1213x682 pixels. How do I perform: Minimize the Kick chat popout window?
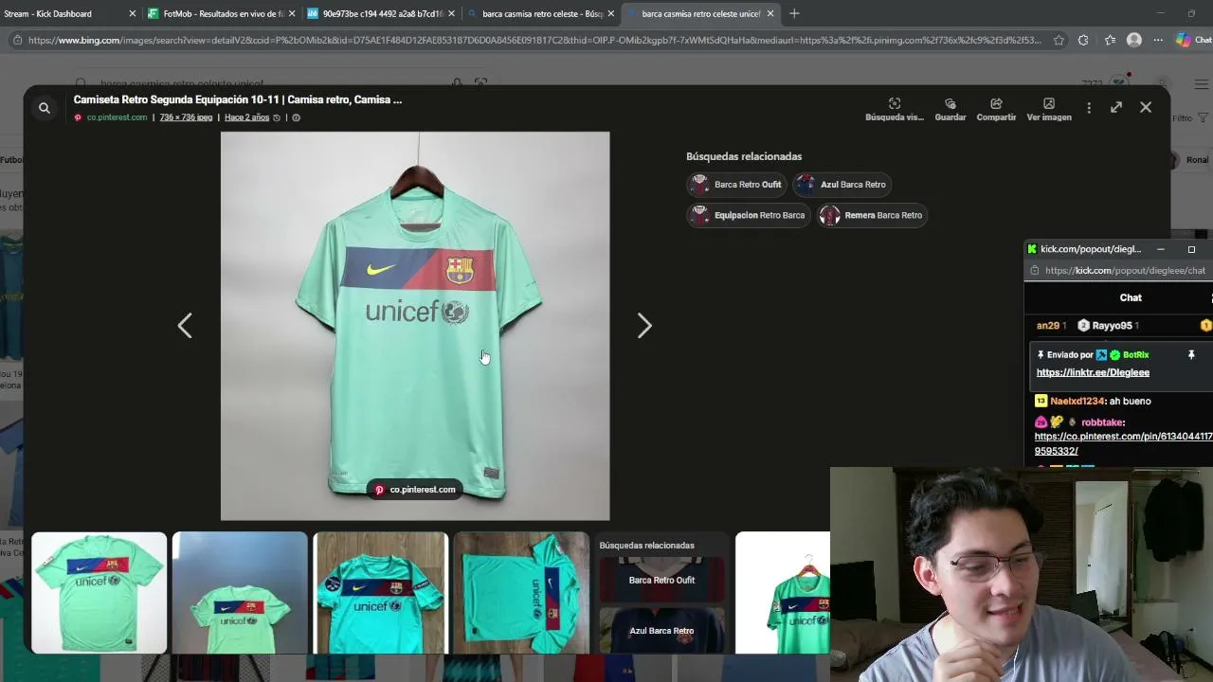click(x=1160, y=249)
